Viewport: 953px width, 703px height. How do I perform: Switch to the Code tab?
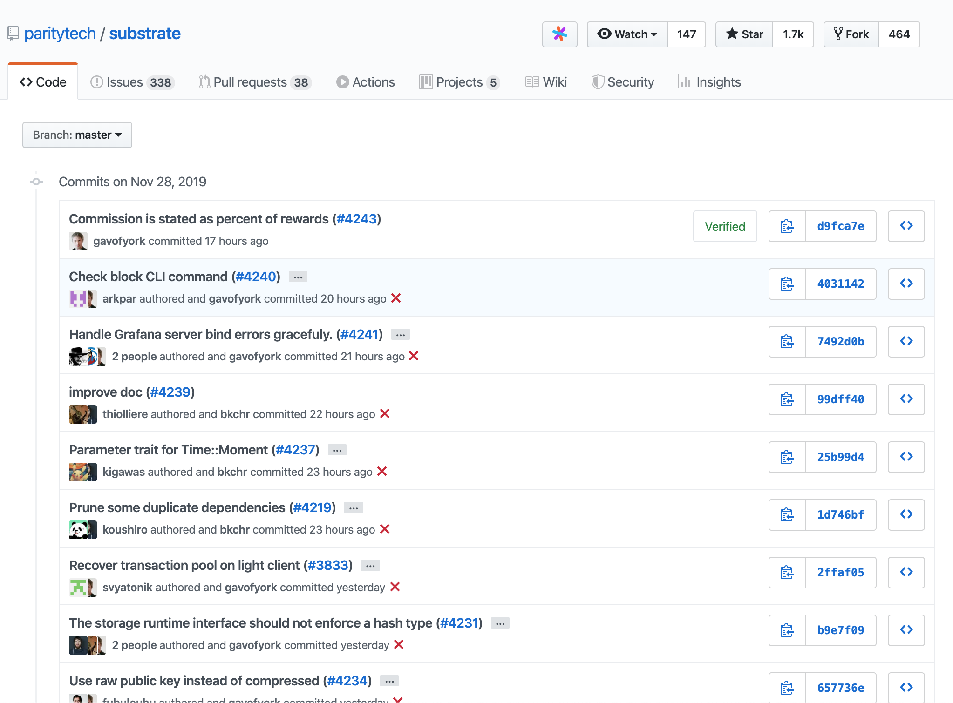43,82
